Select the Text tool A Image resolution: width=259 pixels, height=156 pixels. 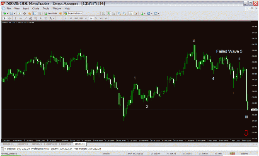click(41, 18)
